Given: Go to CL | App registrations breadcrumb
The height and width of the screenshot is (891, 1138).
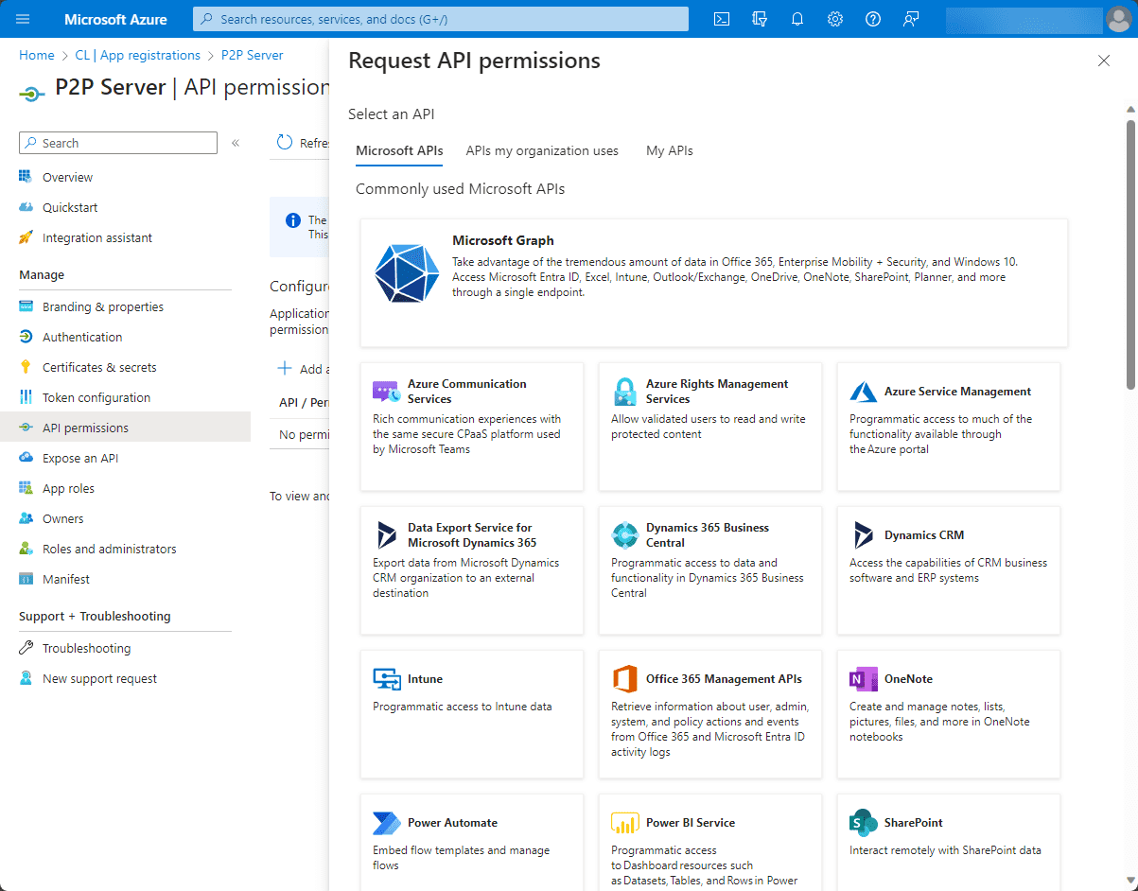Looking at the screenshot, I should [x=138, y=55].
